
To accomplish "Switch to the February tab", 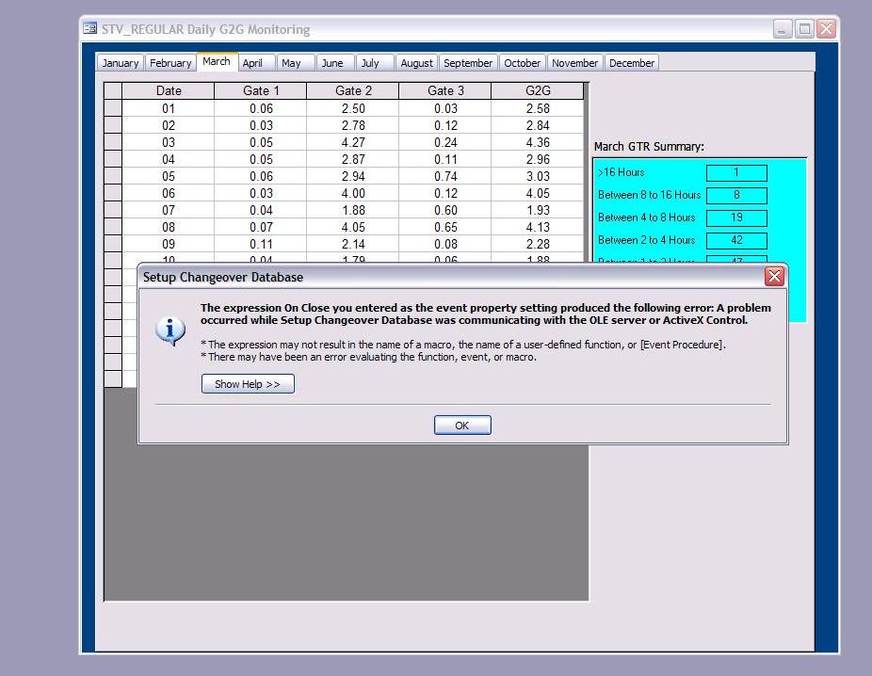I will click(170, 63).
